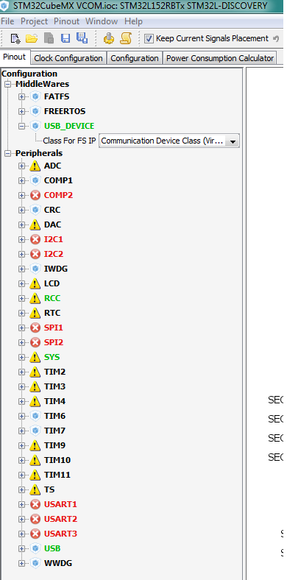Screen dimensions: 287x580
Task: Click the CRC cube icon
Action: 35,210
